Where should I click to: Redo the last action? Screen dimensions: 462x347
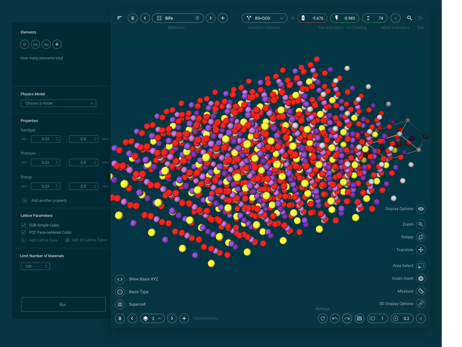click(x=347, y=318)
